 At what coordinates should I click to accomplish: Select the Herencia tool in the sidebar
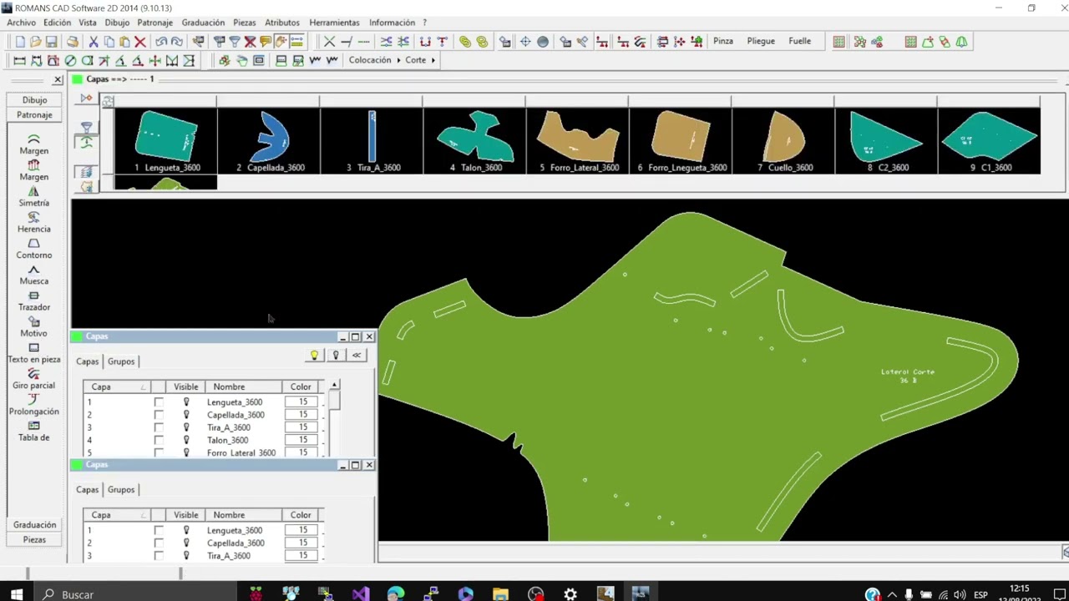(x=34, y=222)
